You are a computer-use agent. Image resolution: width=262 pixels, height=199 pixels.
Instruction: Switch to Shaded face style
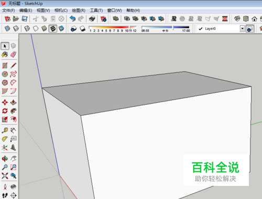(x=44, y=28)
